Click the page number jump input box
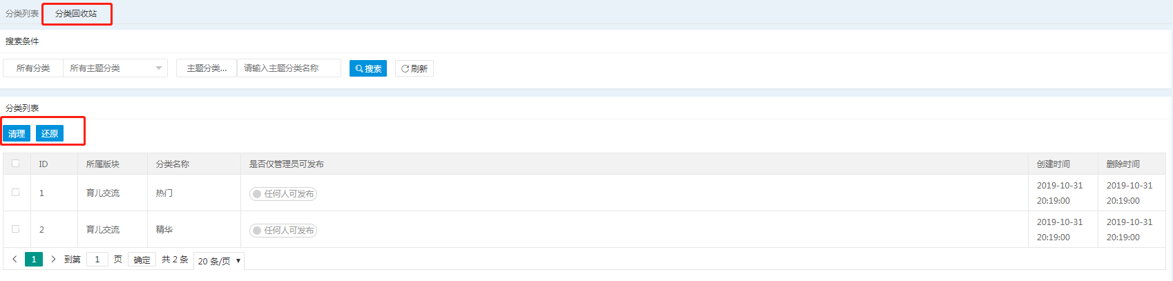The image size is (1173, 281). click(97, 260)
